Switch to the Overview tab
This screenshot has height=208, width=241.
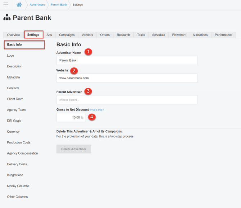pyautogui.click(x=14, y=35)
